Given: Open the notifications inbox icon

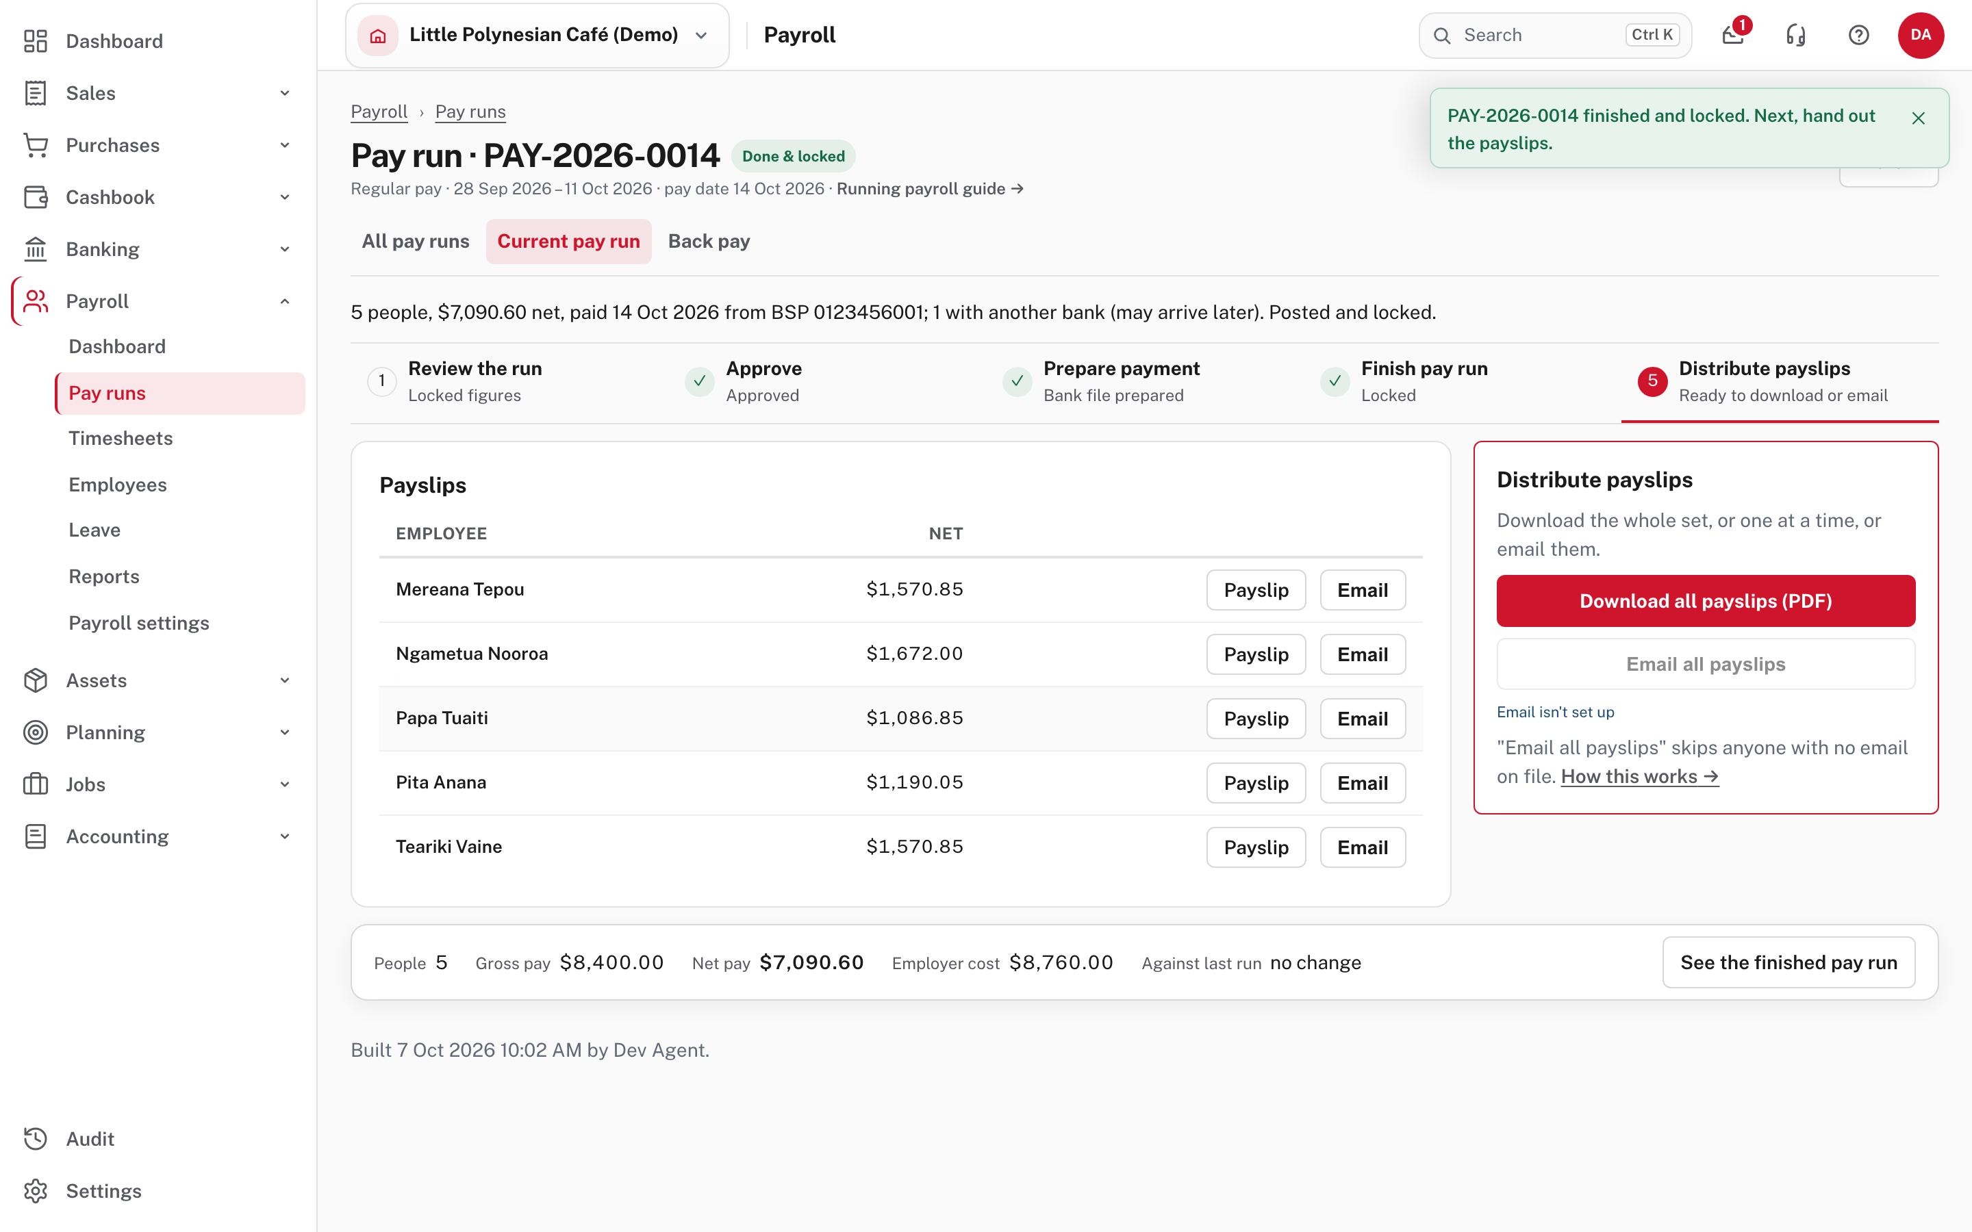Looking at the screenshot, I should tap(1732, 35).
